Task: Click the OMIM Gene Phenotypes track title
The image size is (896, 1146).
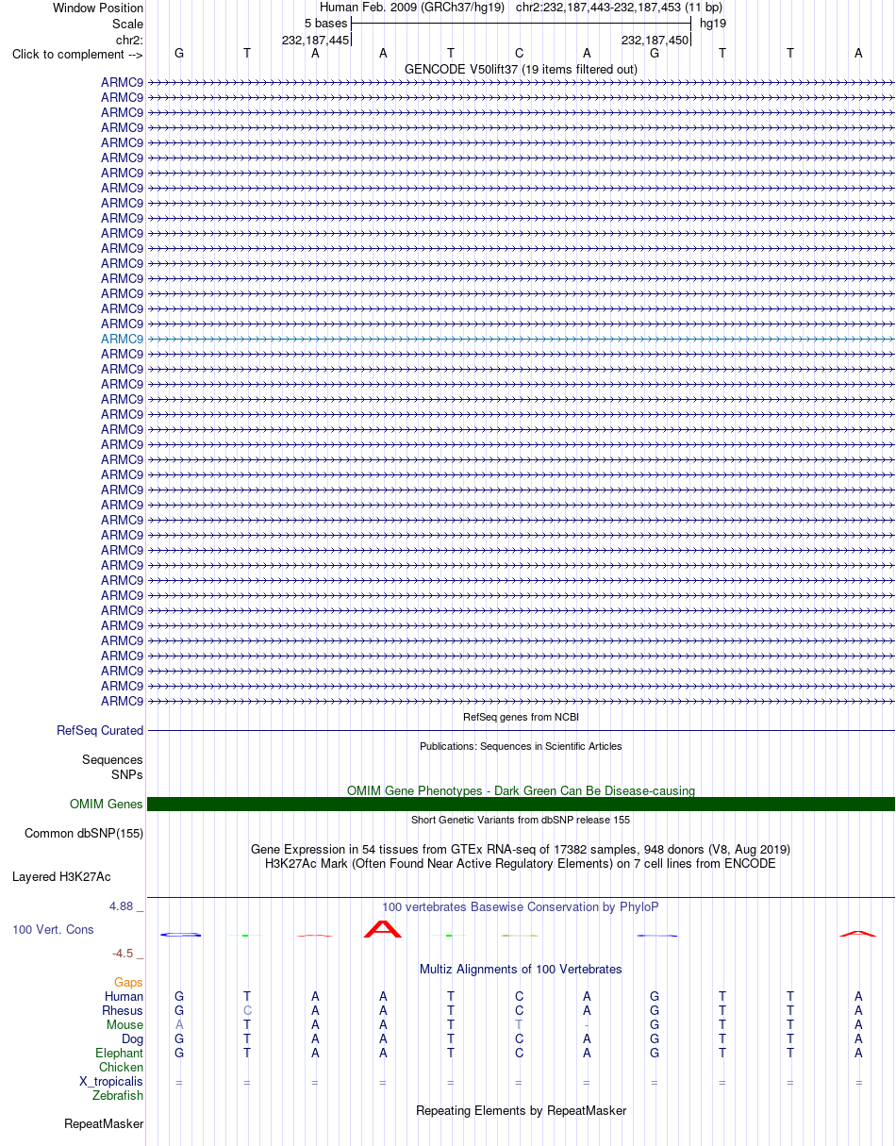Action: coord(521,790)
